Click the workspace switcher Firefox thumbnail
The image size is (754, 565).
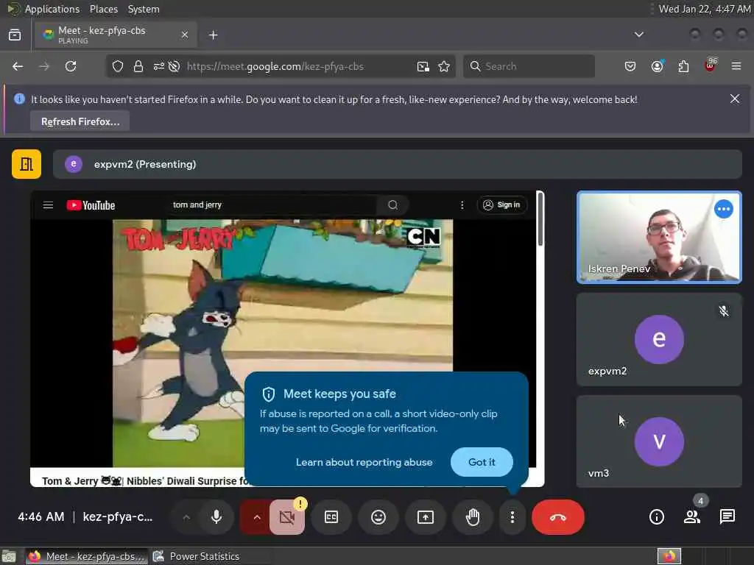pos(669,556)
